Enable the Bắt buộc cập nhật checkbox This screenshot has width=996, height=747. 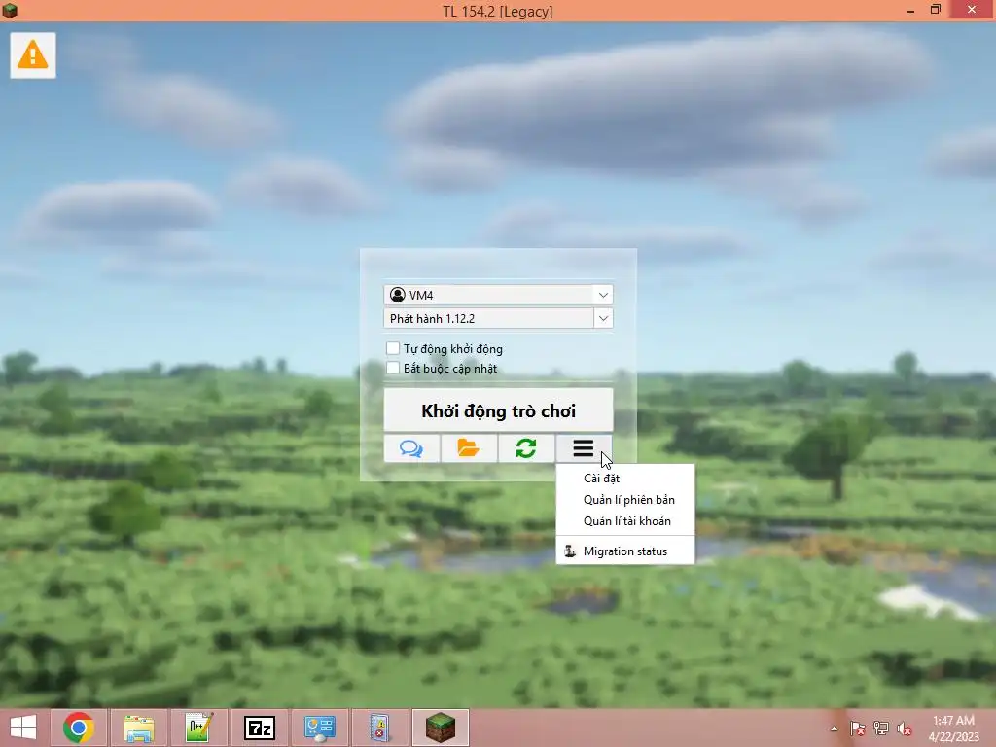coord(393,368)
